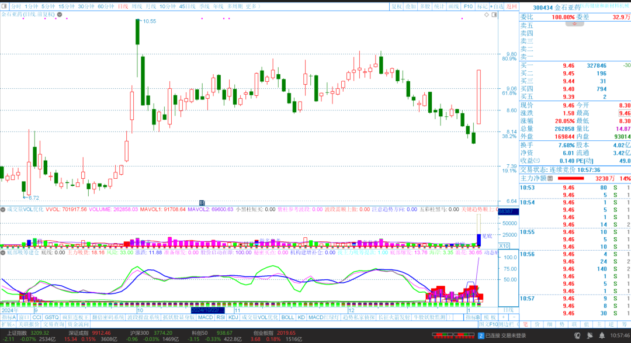Screen dimensions: 631x343
Task: Switch to the 月线 monthly chart
Action: pos(151,6)
